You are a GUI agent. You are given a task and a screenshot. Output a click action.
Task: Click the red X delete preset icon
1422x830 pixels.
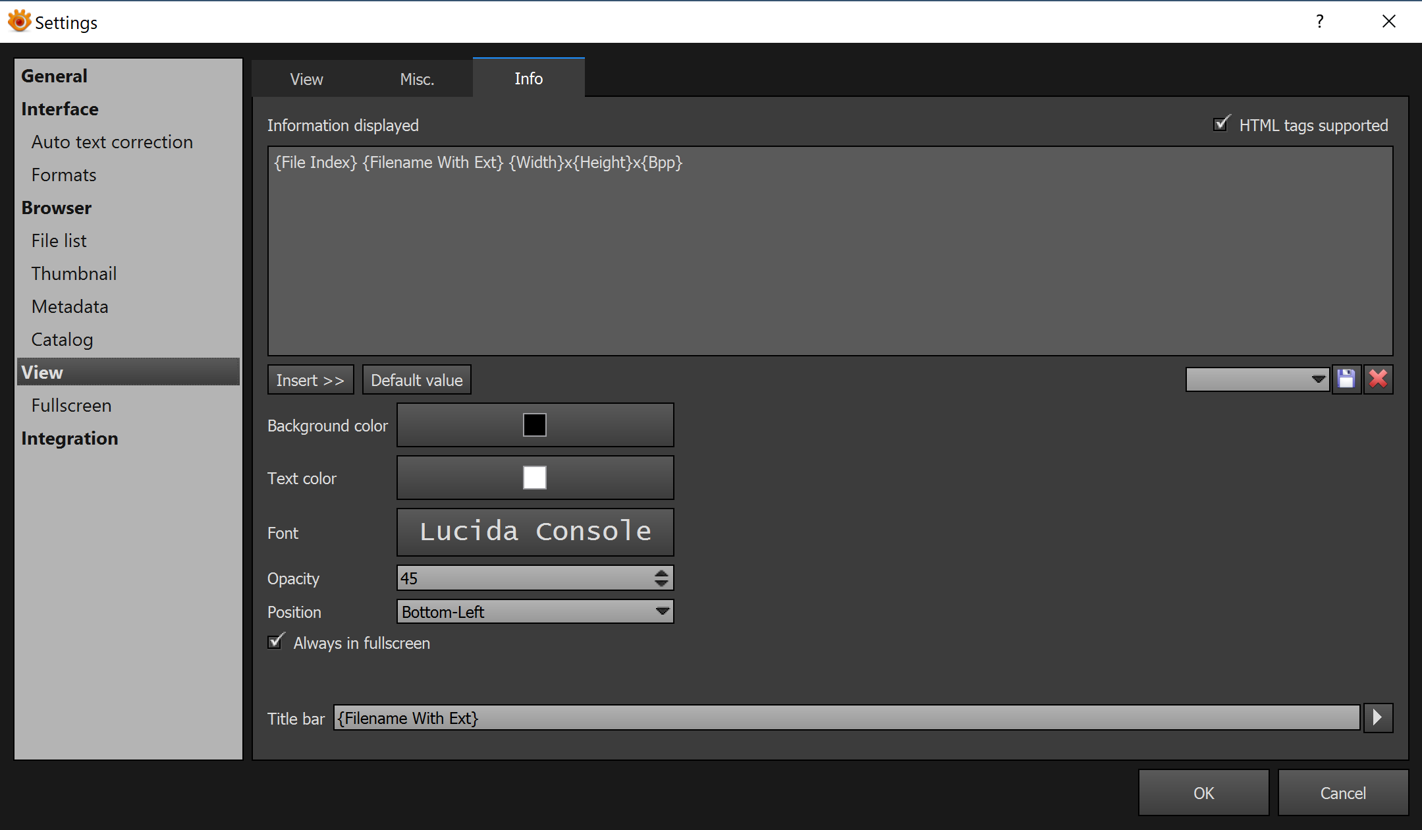point(1378,379)
